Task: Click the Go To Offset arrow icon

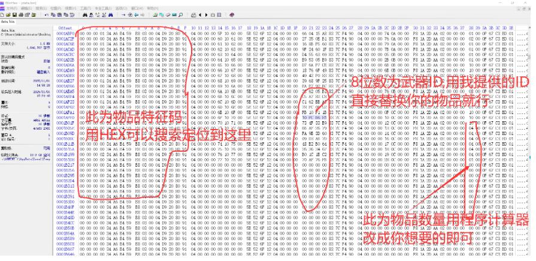Action: pos(123,15)
